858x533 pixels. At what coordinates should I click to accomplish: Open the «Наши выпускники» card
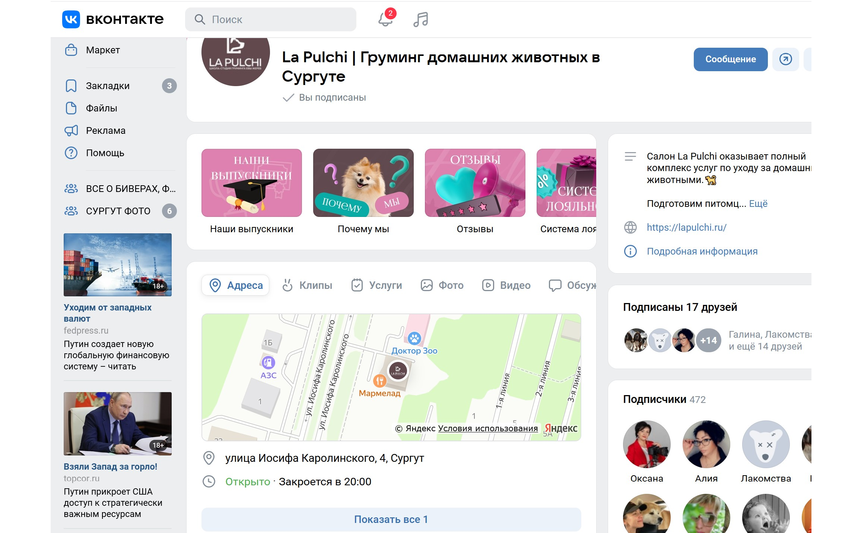point(251,183)
